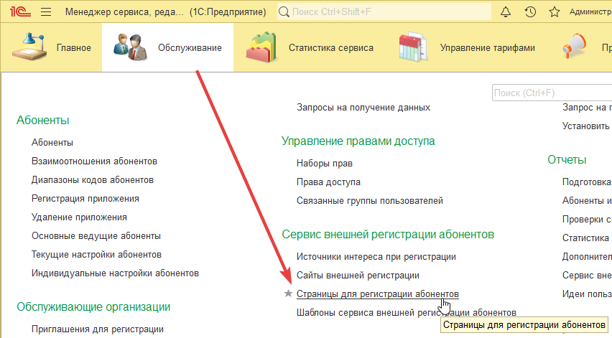Click the Главное desk lamp icon
The width and height of the screenshot is (612, 338).
coord(27,47)
